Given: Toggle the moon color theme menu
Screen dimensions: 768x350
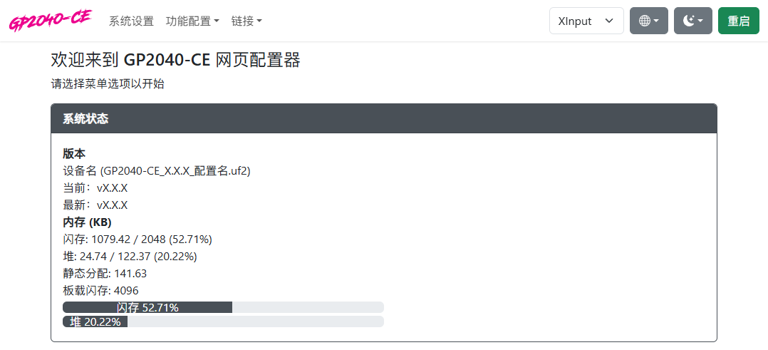Looking at the screenshot, I should (692, 21).
